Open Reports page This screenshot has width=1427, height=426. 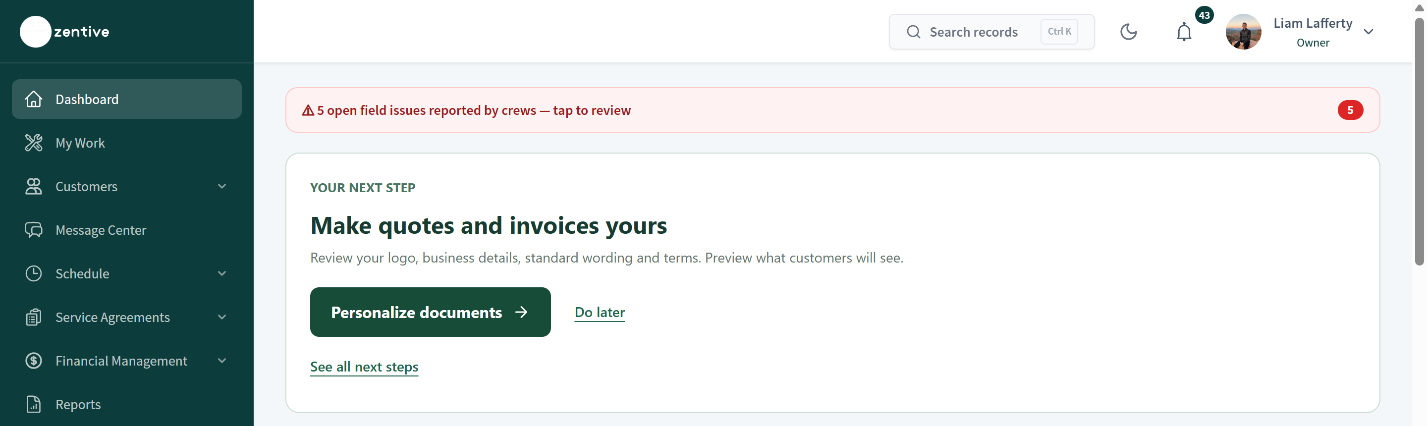[x=127, y=404]
